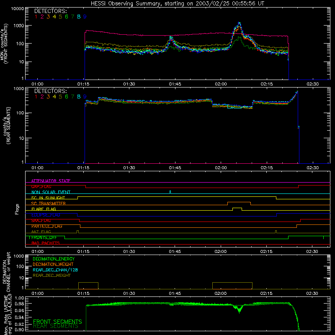The height and width of the screenshot is (335, 335).
Task: Select detector 4 in the front segments legend
Action: click(x=54, y=17)
